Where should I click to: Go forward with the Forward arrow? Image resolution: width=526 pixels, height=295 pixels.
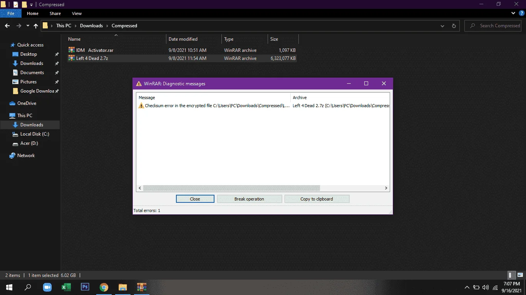tap(19, 26)
